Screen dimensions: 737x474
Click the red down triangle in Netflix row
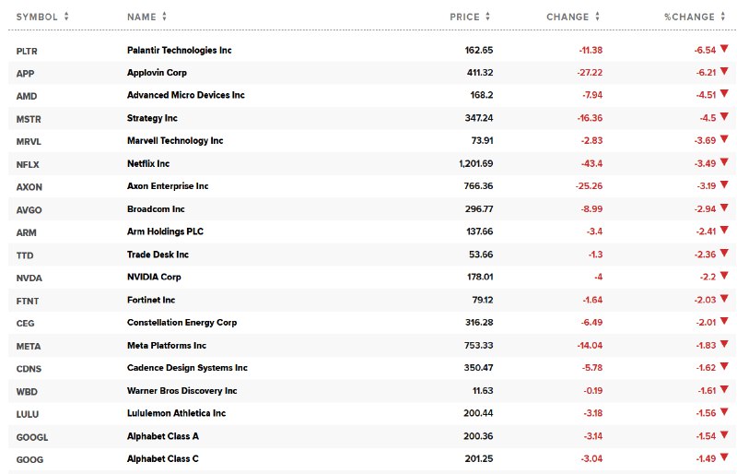pos(724,162)
